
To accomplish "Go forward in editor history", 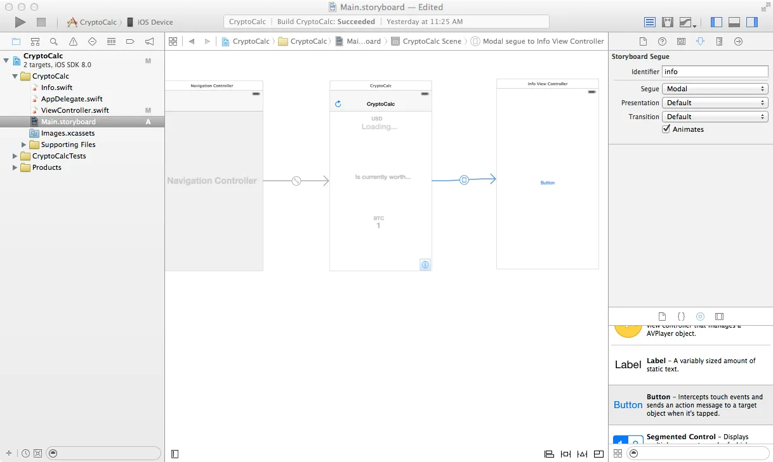I will click(208, 41).
